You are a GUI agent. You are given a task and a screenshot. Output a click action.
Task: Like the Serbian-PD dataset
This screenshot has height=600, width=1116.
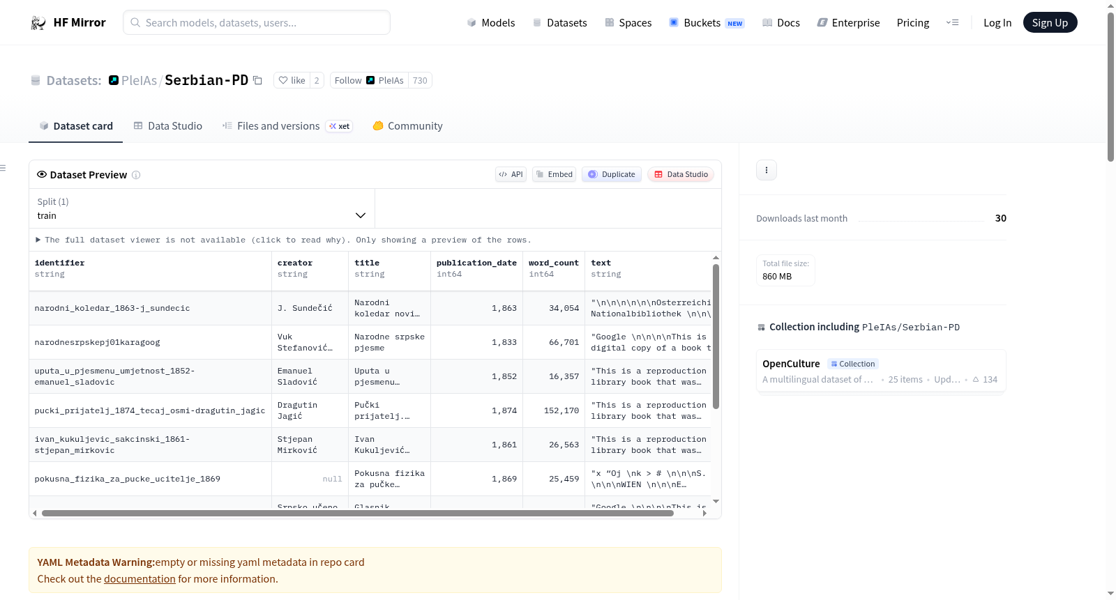[292, 80]
